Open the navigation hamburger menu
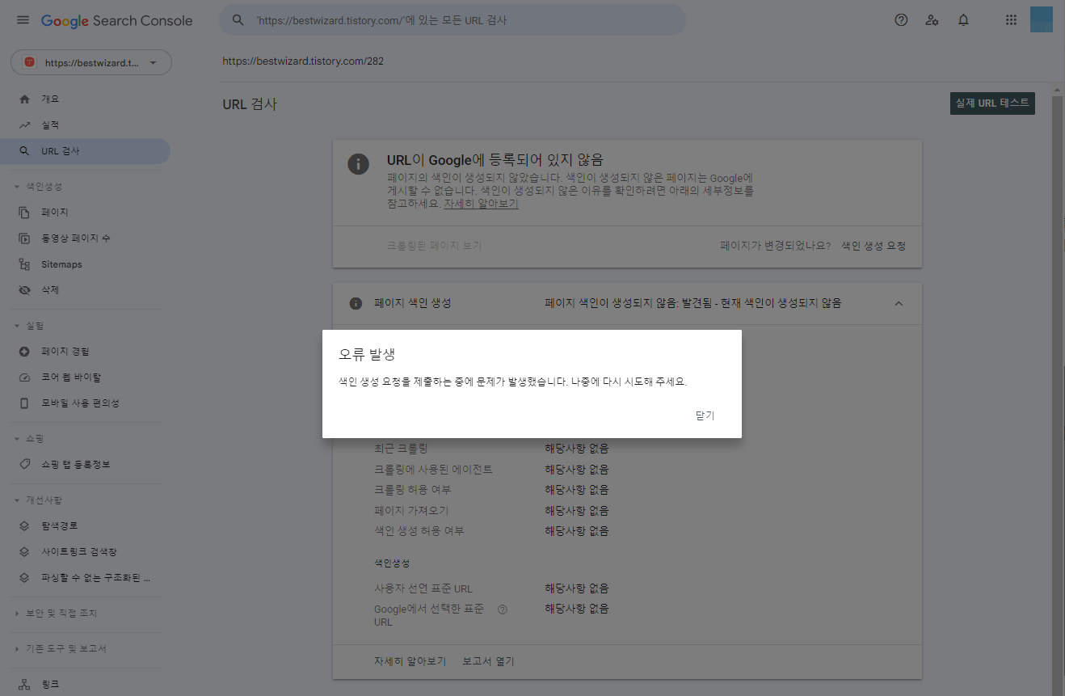The width and height of the screenshot is (1065, 696). tap(23, 20)
